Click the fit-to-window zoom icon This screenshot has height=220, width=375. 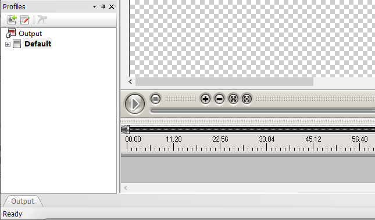point(233,99)
